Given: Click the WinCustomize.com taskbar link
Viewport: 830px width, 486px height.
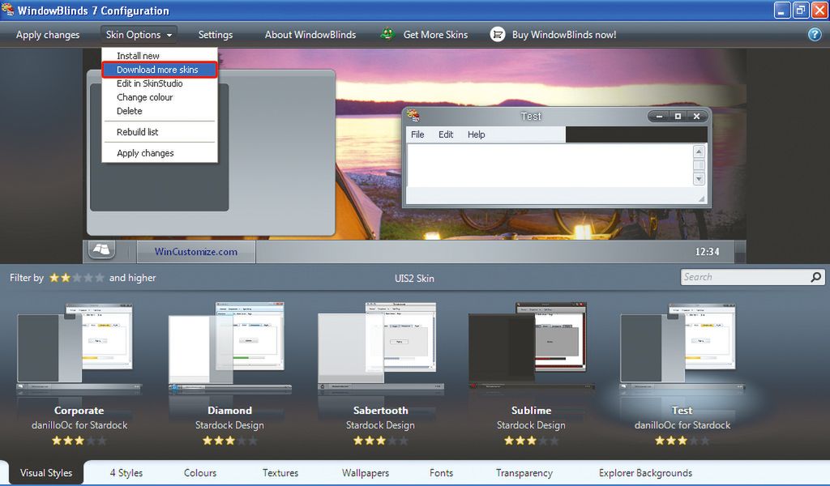Looking at the screenshot, I should coord(196,252).
